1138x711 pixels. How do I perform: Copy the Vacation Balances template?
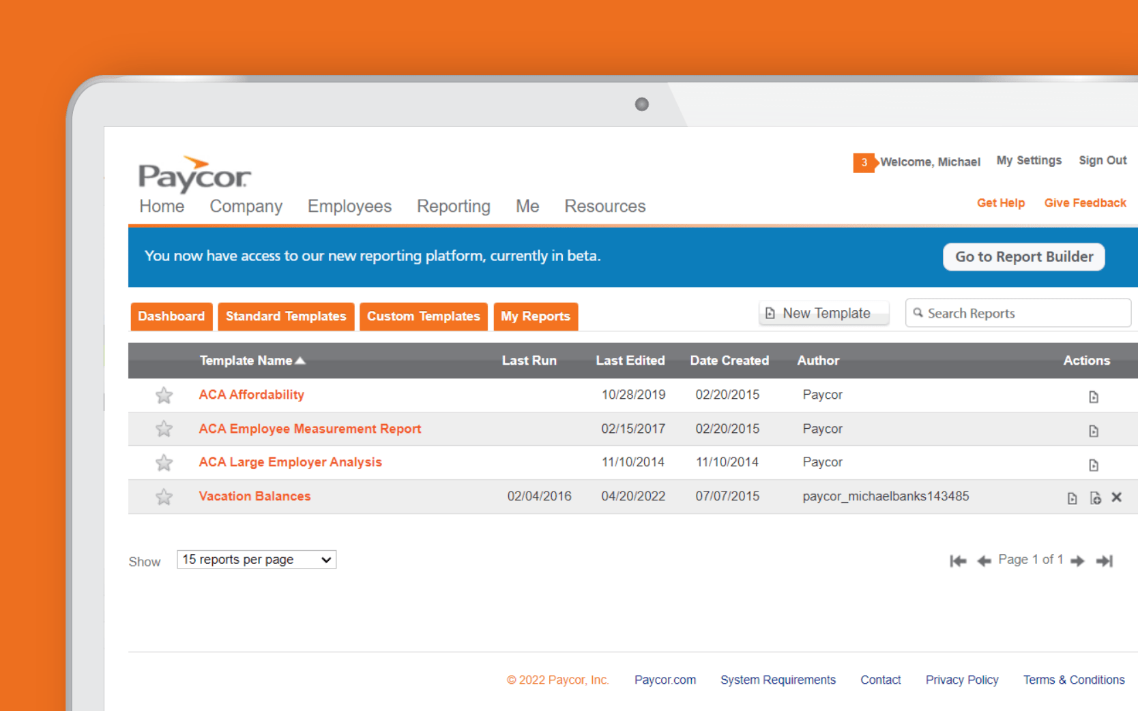1095,498
